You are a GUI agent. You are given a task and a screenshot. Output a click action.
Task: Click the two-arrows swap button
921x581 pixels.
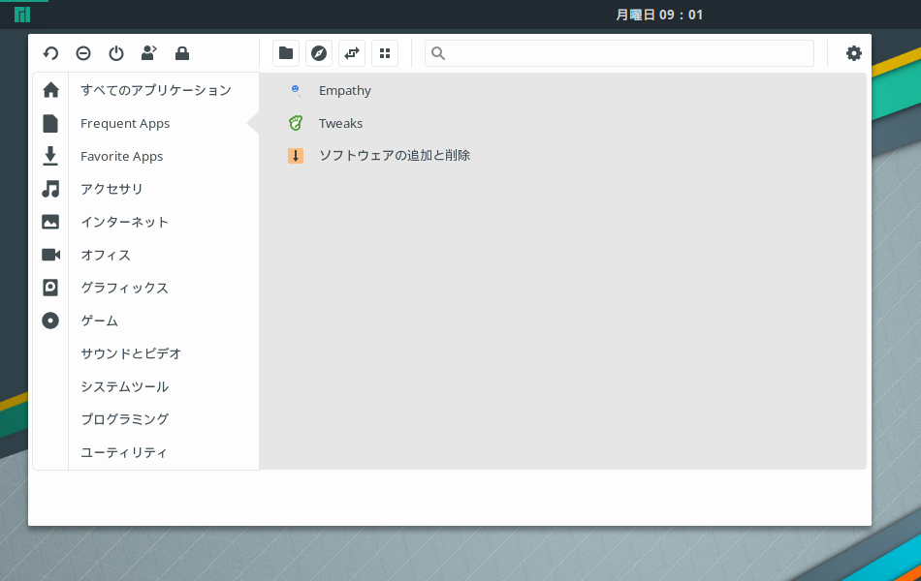(x=352, y=53)
